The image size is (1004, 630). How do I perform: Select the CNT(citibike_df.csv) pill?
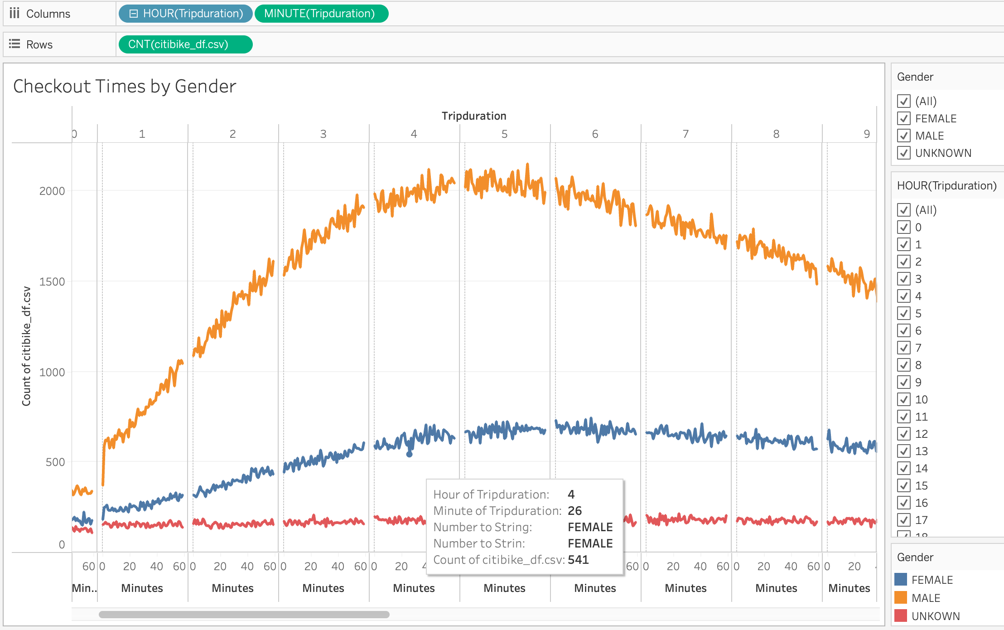pyautogui.click(x=185, y=44)
